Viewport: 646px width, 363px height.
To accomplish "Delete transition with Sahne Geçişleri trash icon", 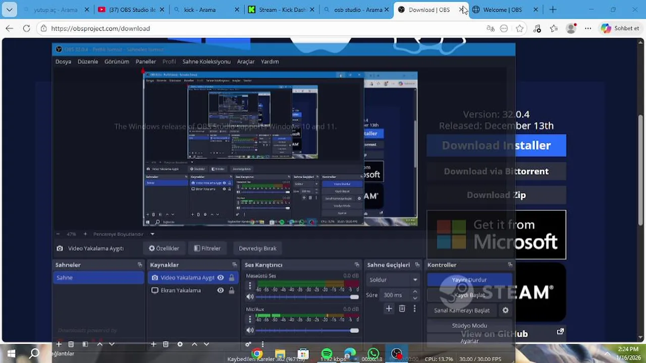I will click(x=402, y=309).
